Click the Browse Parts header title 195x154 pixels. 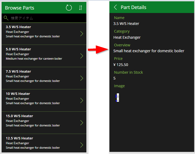pyautogui.click(x=20, y=8)
